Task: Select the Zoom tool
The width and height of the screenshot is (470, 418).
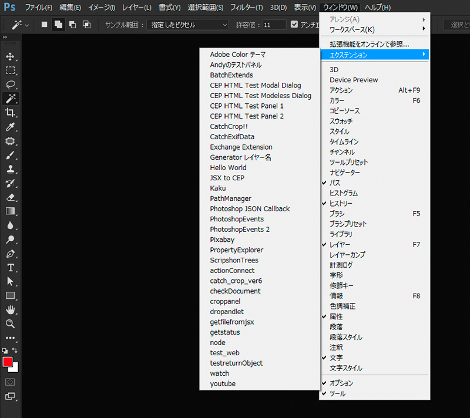Action: tap(10, 324)
